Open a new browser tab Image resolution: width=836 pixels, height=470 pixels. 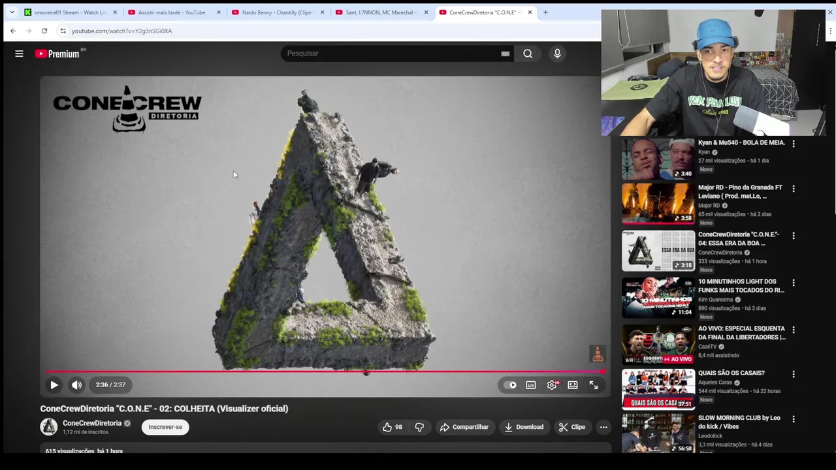point(545,12)
